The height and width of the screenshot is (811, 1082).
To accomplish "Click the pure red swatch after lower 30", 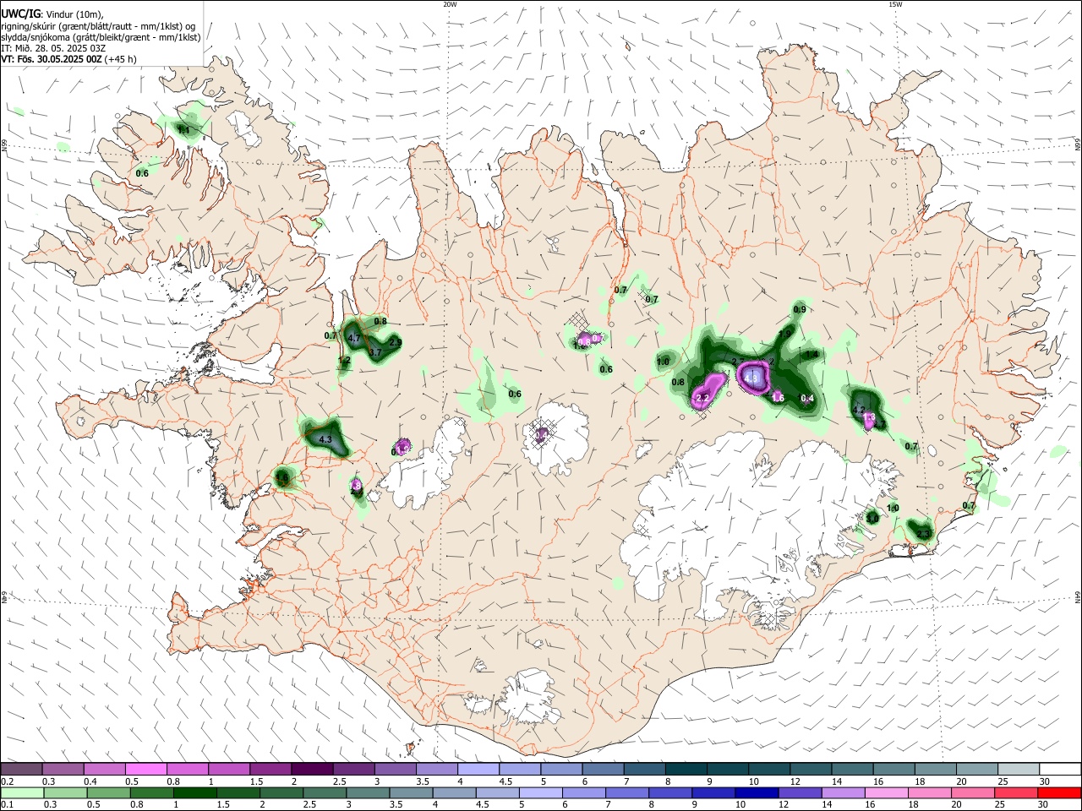I will coord(1058,793).
